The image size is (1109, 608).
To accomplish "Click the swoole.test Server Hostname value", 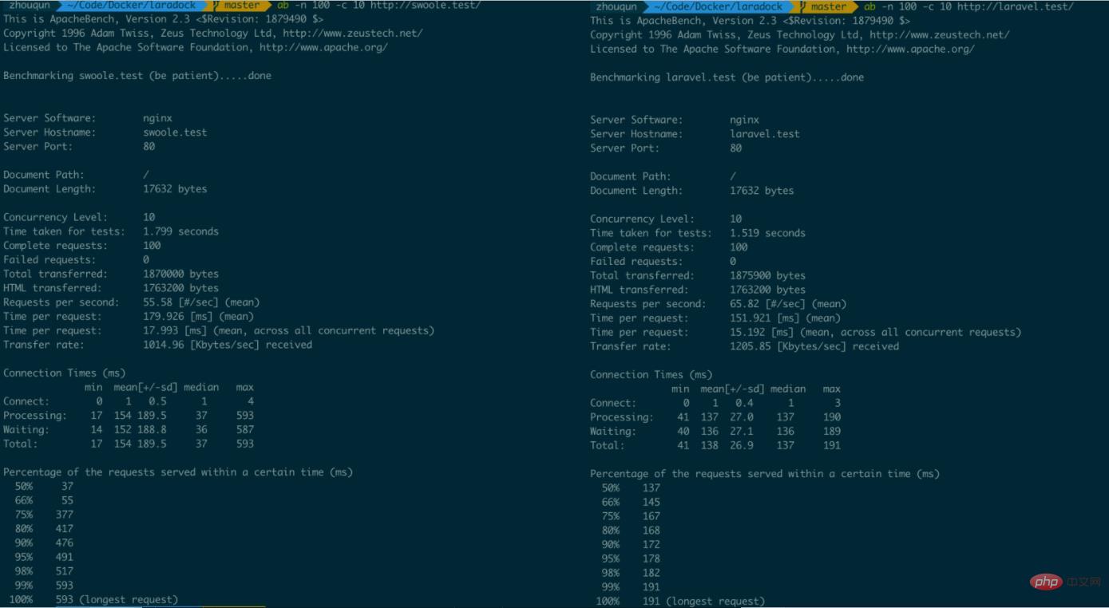I will (175, 132).
